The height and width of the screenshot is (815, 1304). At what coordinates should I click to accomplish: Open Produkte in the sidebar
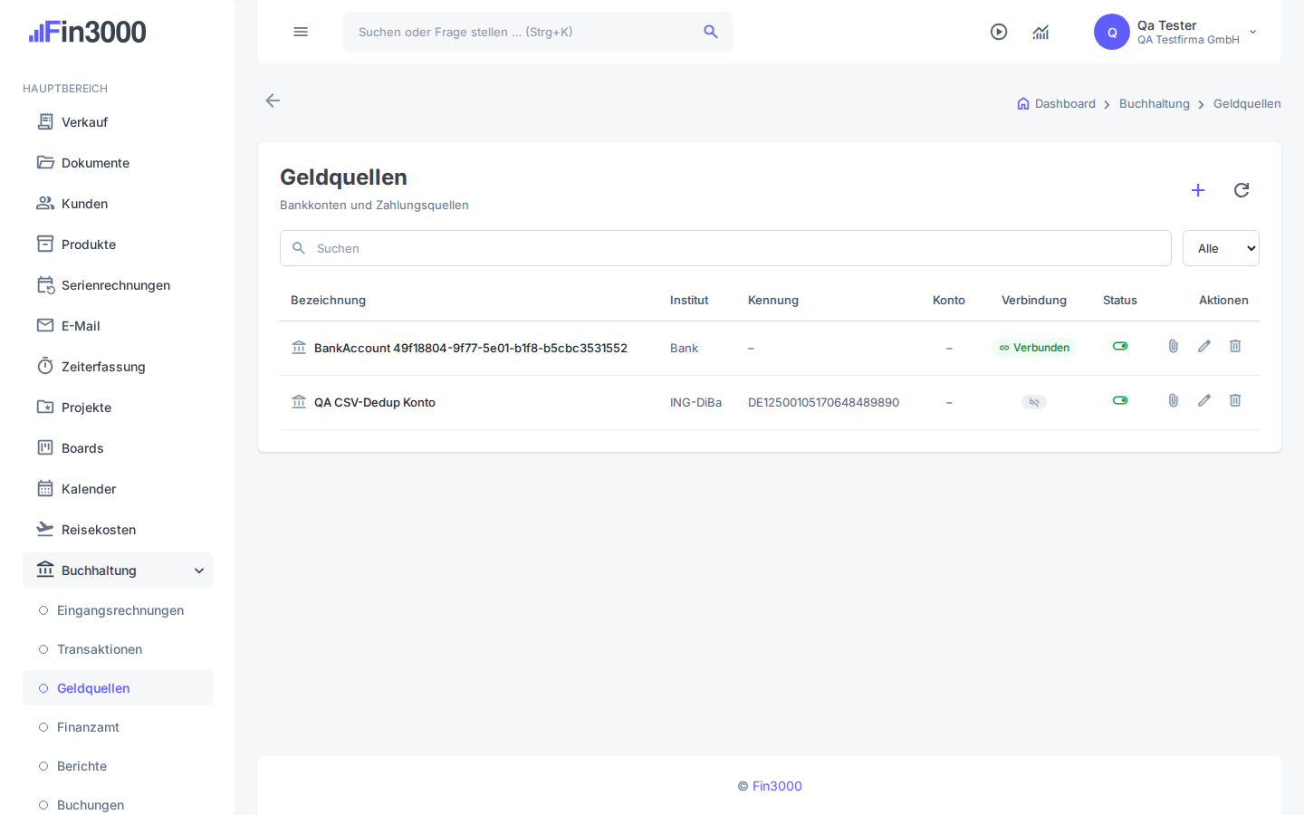tap(118, 244)
